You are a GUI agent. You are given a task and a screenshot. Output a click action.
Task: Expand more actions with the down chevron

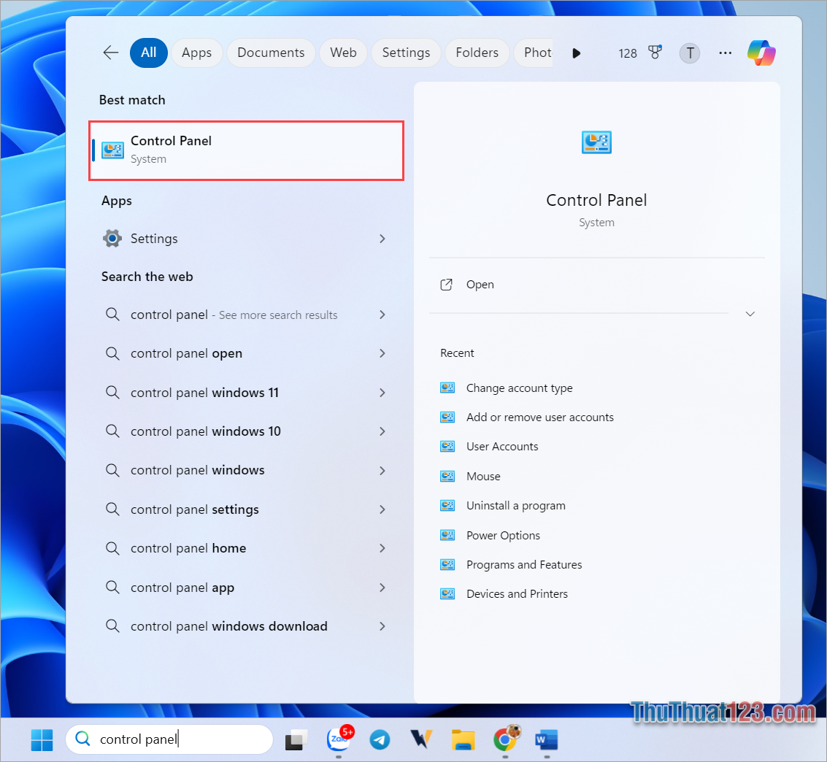pos(750,315)
